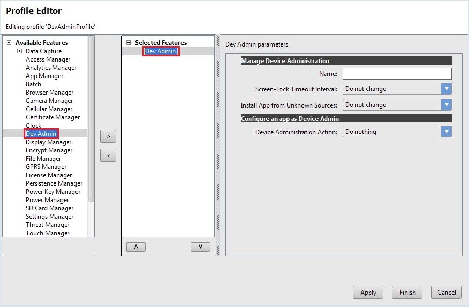
Task: Select Power Key Manager feature
Action: [x=53, y=192]
